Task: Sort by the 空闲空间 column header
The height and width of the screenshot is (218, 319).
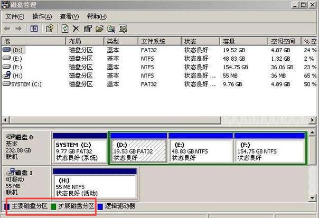Action: coord(285,41)
